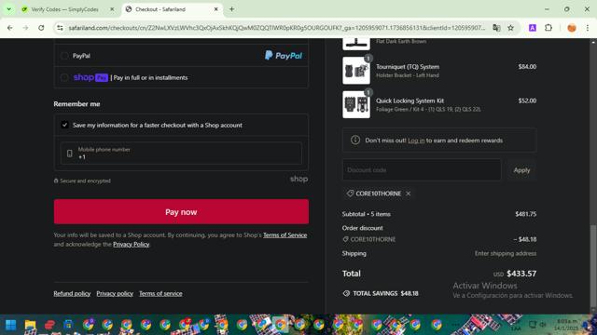This screenshot has height=335, width=597.
Task: Click the Log in rewards link
Action: point(416,141)
